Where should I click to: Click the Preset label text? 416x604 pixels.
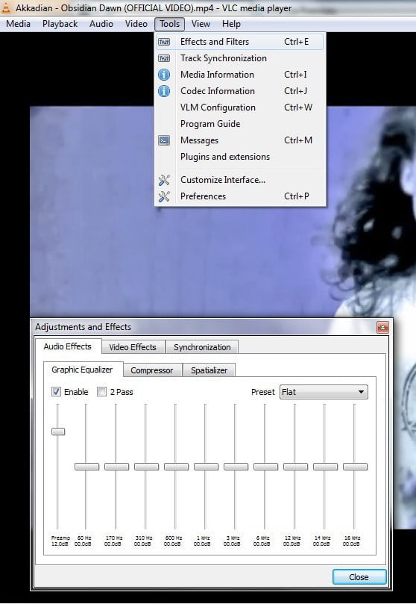pyautogui.click(x=263, y=392)
